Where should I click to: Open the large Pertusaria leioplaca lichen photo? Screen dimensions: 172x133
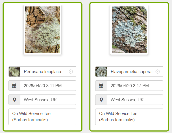point(42,30)
